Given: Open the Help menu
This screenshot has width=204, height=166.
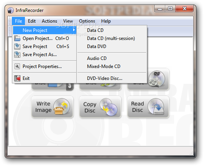Looking at the screenshot, I should coord(106,21).
